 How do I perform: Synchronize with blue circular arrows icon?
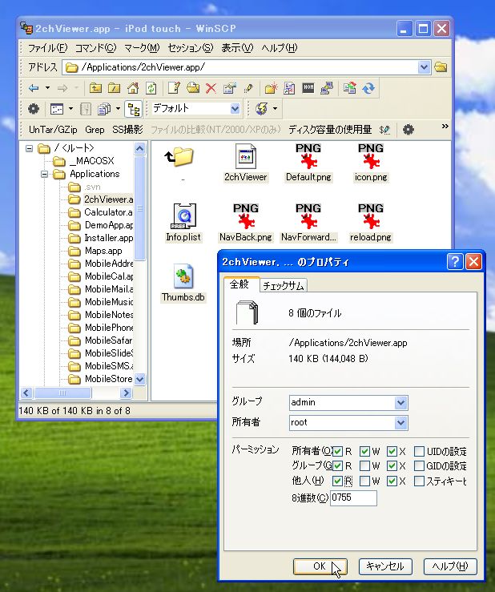point(368,89)
